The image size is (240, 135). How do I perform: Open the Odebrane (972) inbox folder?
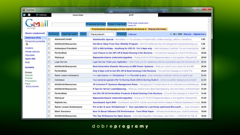pos(33,38)
